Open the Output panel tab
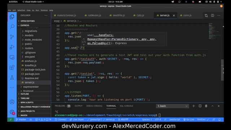Screen dimensions: 231x130 pyautogui.click(x=78, y=106)
